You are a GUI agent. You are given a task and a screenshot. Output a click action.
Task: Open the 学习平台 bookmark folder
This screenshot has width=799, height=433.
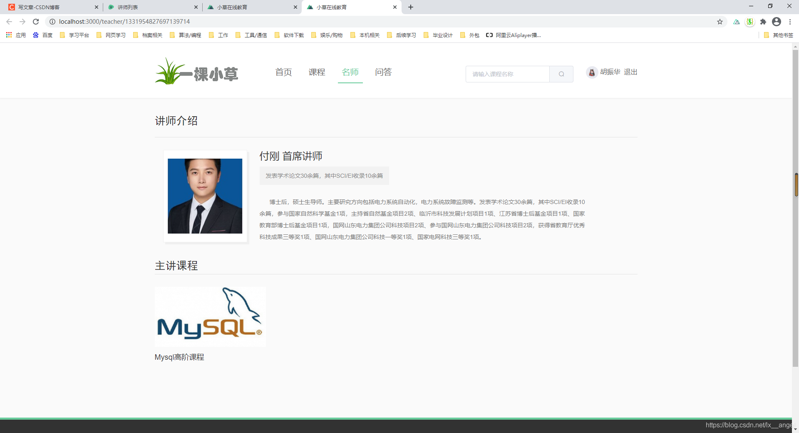coord(74,35)
